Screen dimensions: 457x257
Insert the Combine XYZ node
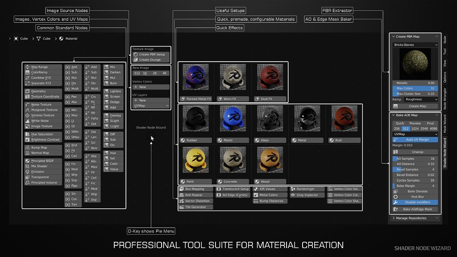pos(43,78)
